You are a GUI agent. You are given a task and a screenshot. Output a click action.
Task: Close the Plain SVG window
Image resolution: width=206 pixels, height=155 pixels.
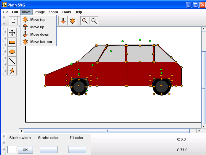[202, 5]
